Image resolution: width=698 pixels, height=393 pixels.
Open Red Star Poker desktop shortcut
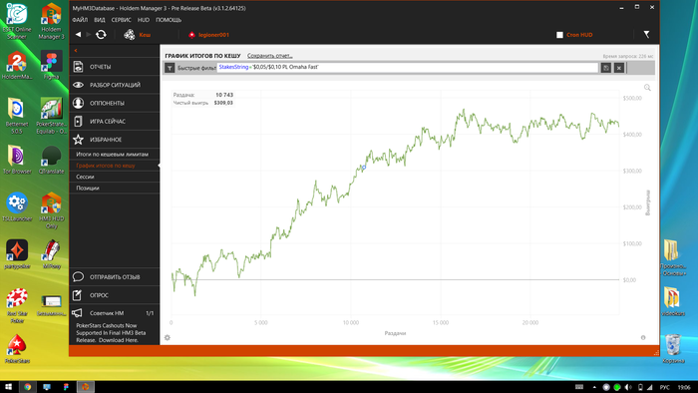click(x=17, y=305)
